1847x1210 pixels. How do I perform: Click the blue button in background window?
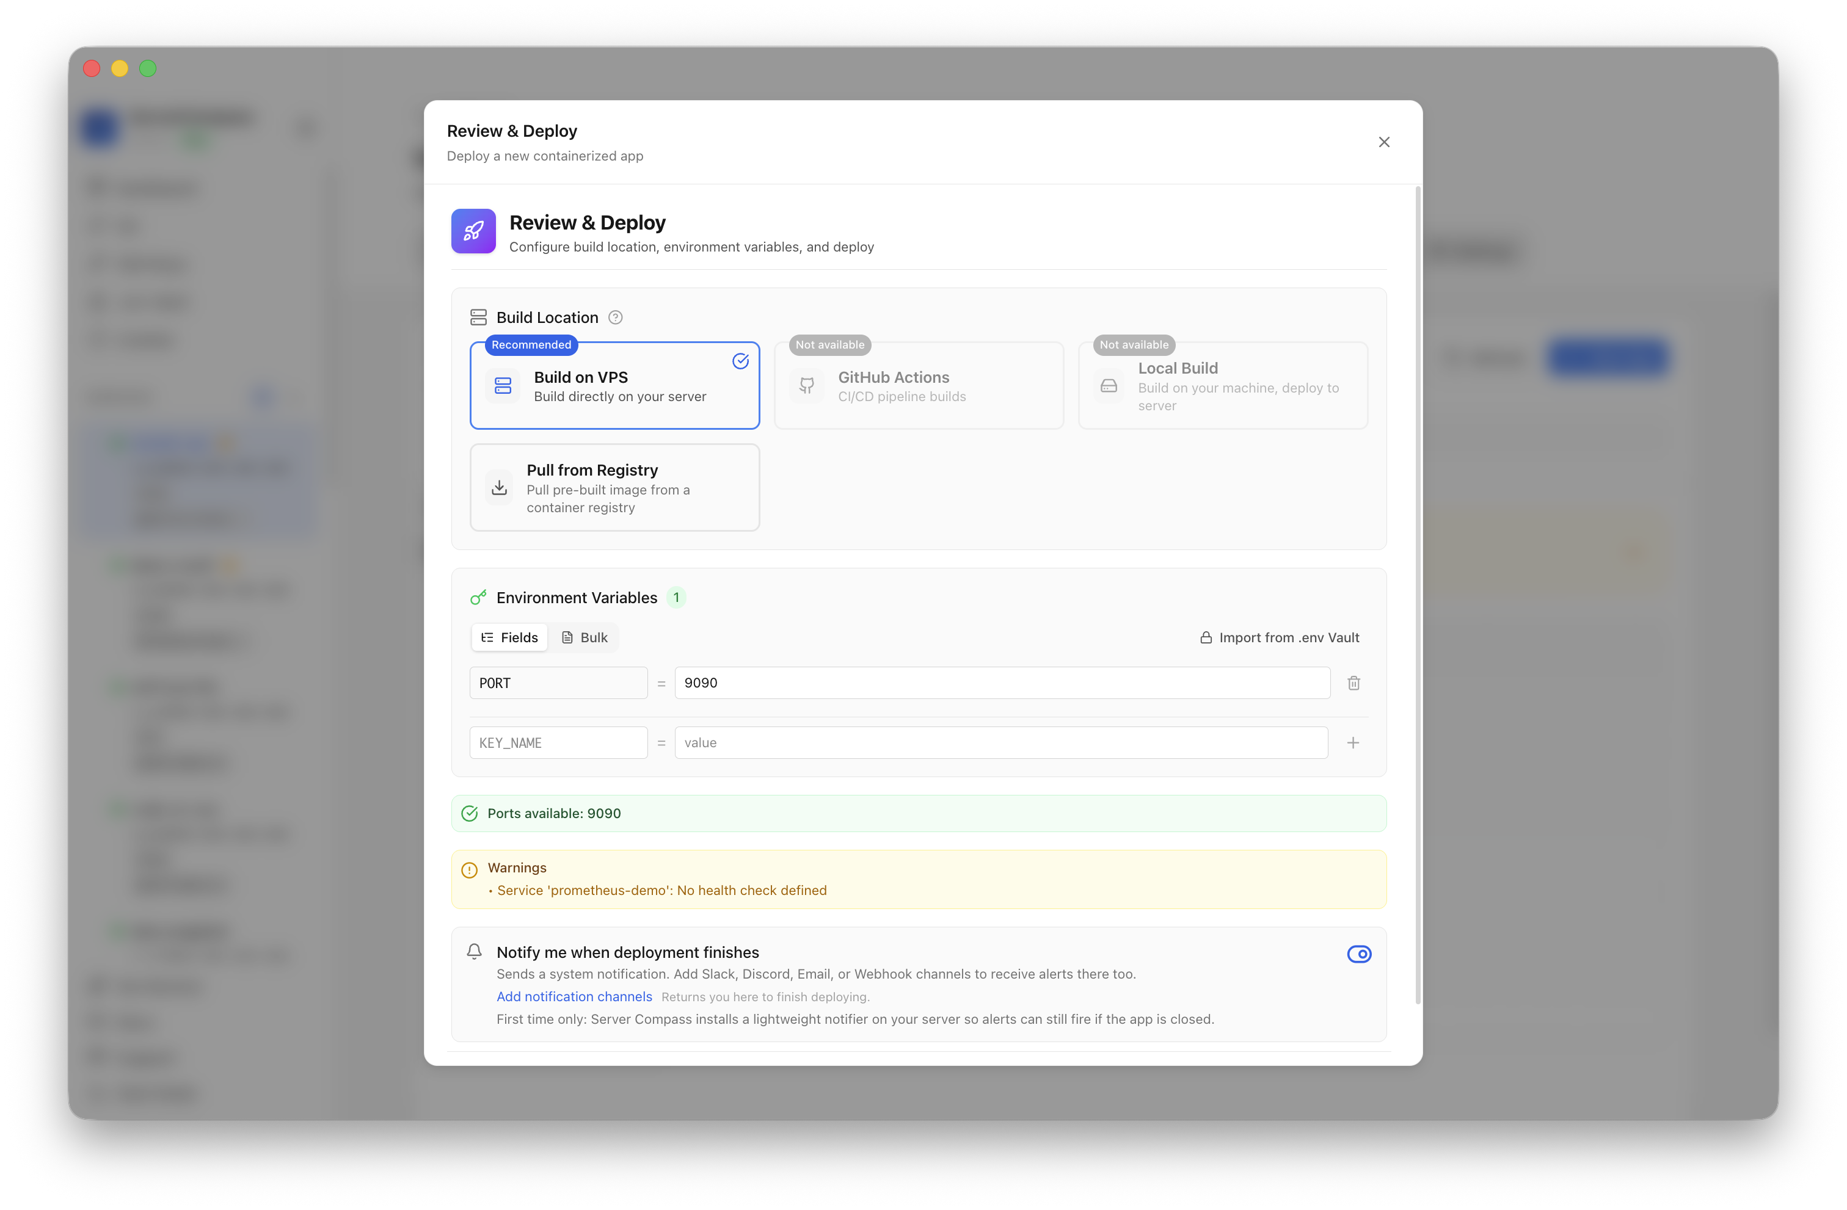pos(1608,358)
